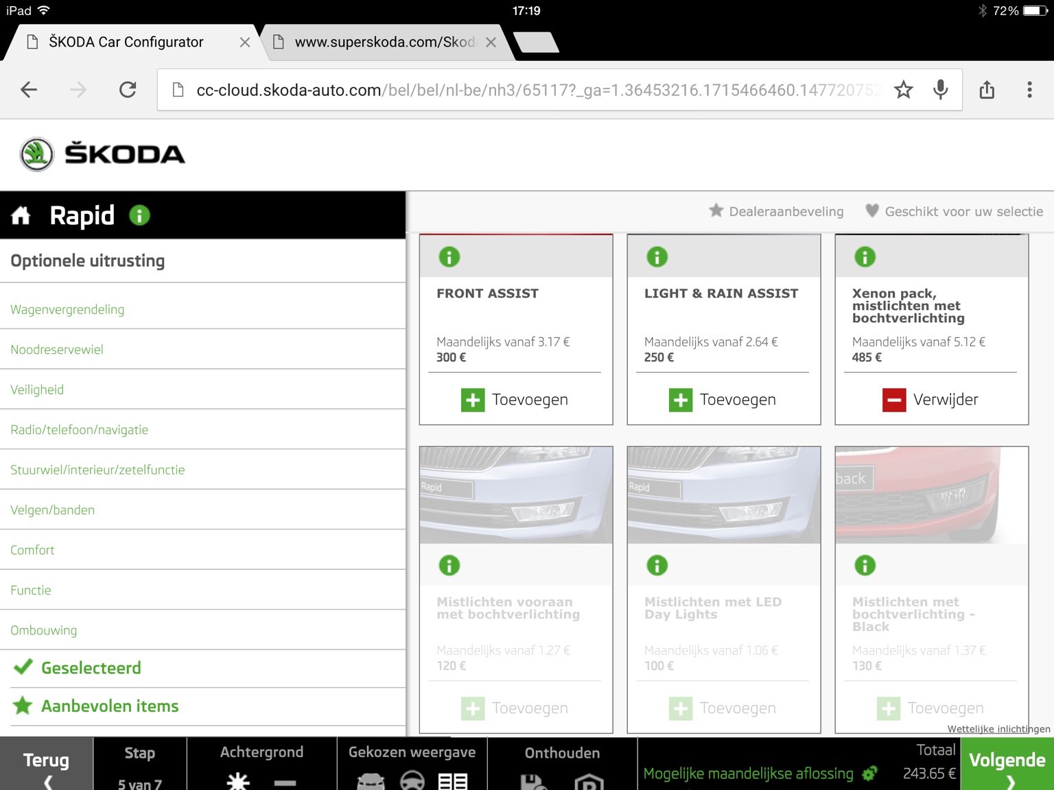1054x790 pixels.
Task: Open Wettelijke inlichtingen link
Action: coord(998,729)
